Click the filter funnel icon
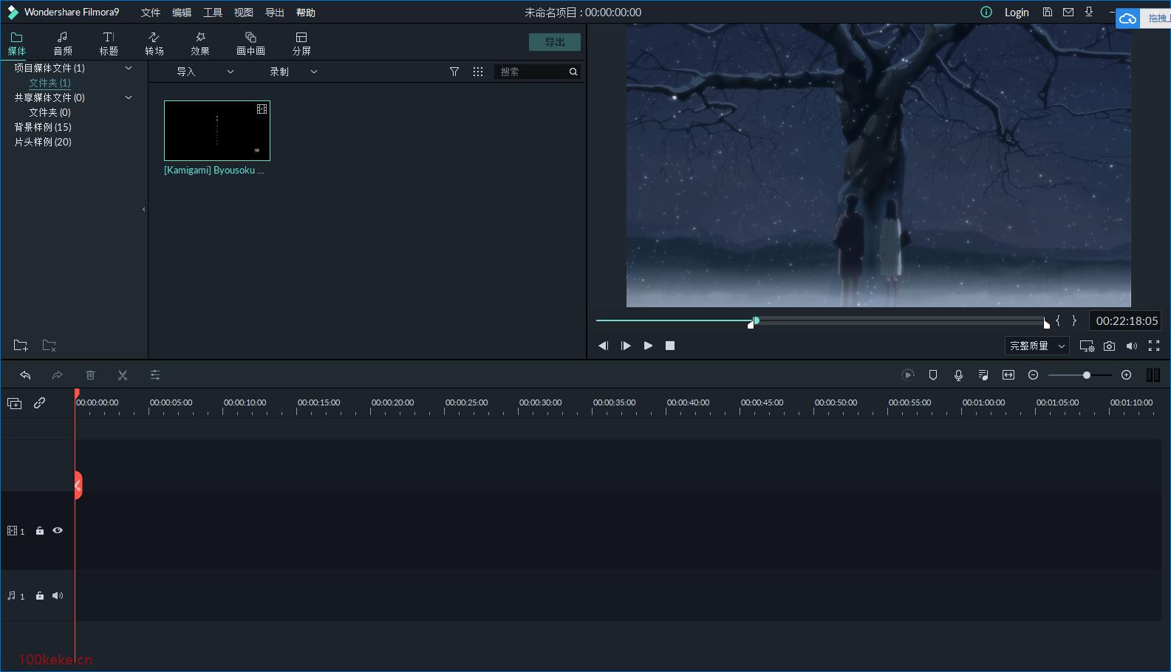Screen dimensions: 1171x672 tap(454, 72)
